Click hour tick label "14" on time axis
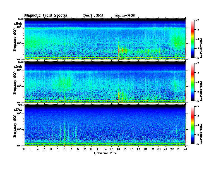Image resolution: width=221 pixels, height=171 pixels. (118, 149)
